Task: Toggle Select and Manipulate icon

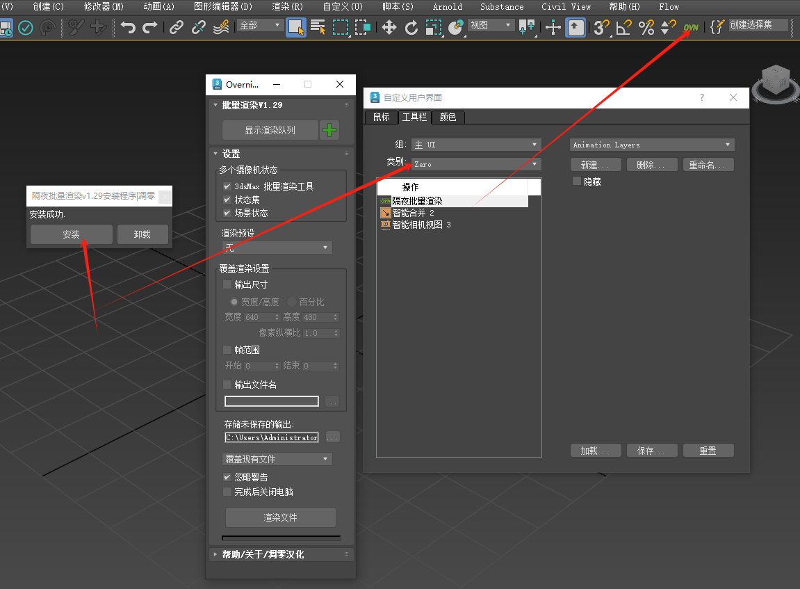Action: point(553,26)
